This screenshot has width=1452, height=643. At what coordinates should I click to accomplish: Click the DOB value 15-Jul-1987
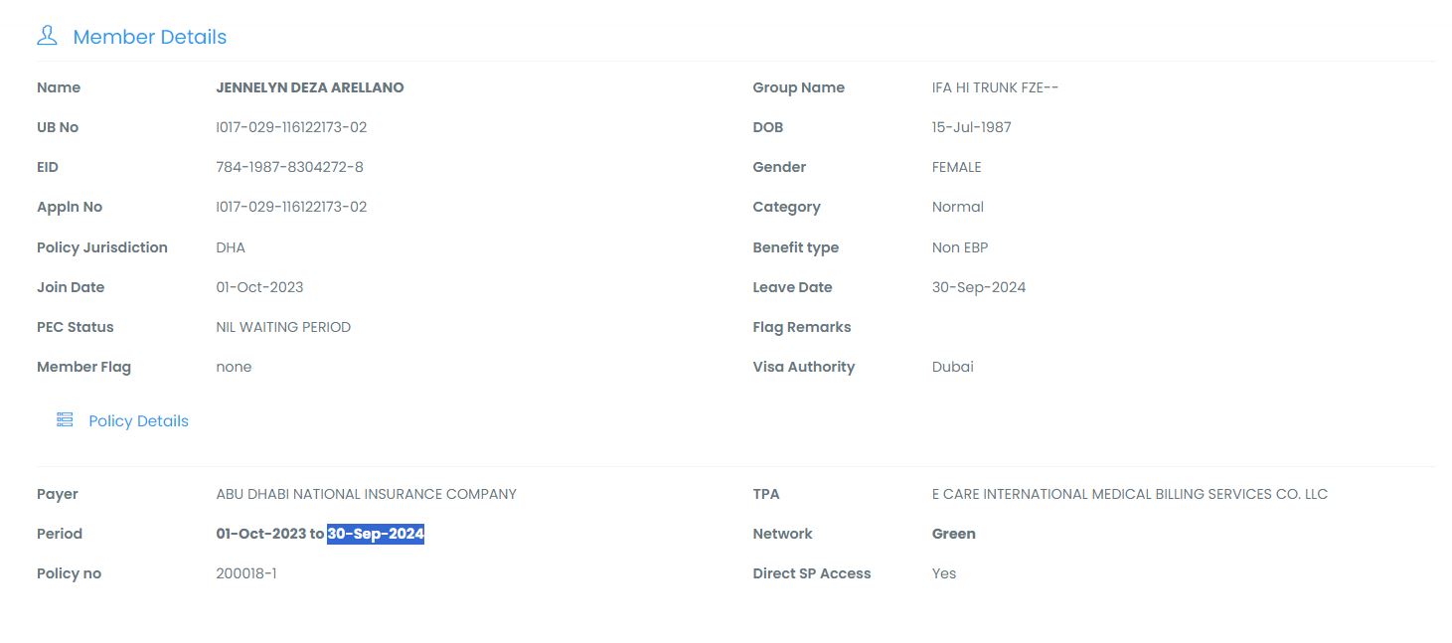971,127
